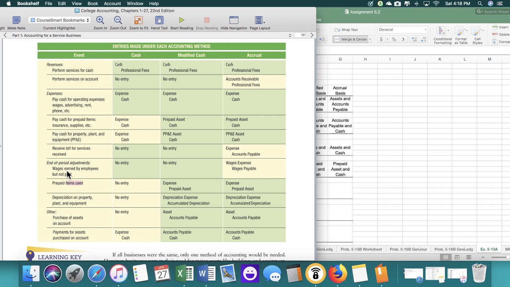Click the page number field showing 151
This screenshot has height=287, width=510.
tap(301, 35)
